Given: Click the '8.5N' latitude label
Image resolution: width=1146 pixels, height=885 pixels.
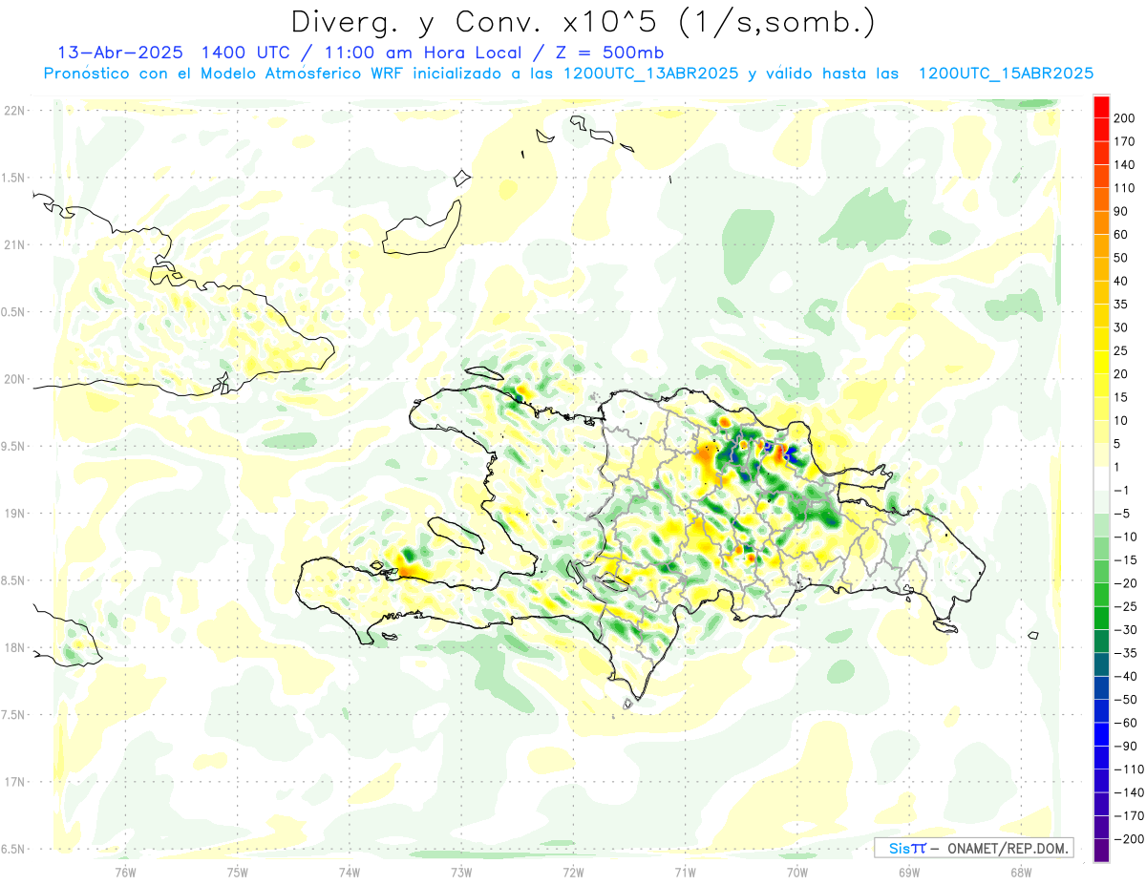Looking at the screenshot, I should 14,580.
